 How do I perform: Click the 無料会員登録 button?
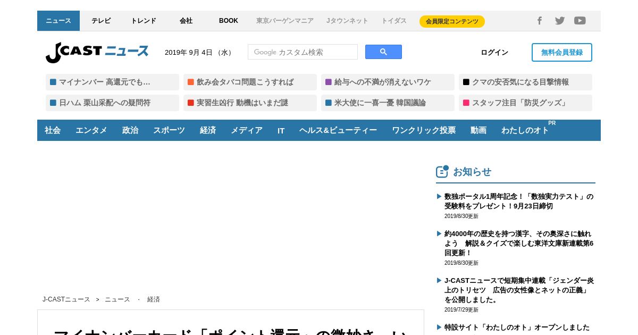pyautogui.click(x=562, y=52)
